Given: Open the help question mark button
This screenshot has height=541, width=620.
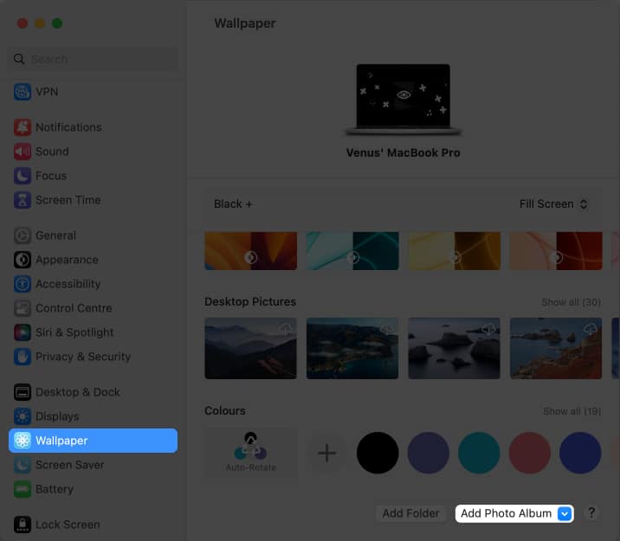Looking at the screenshot, I should [591, 513].
